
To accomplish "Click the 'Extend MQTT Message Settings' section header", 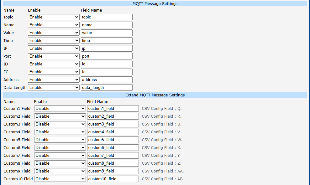I will coord(155,95).
